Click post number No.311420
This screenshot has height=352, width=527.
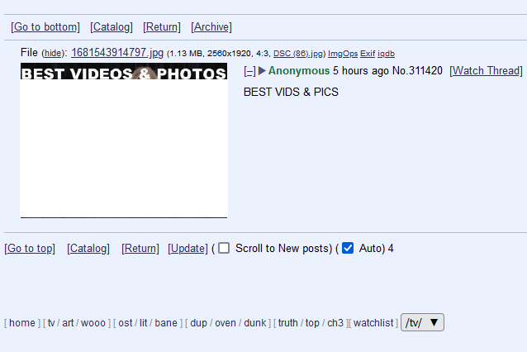click(417, 70)
